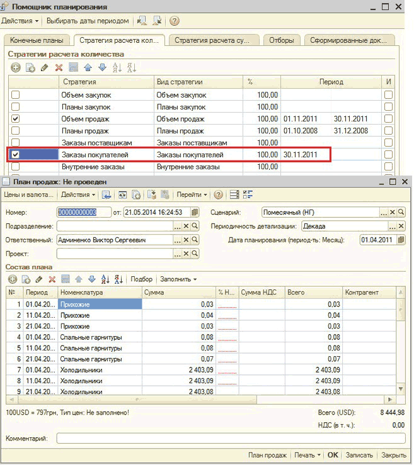This screenshot has width=414, height=465.
Task: Toggle the Заказы покупателей strategy checkbox
Action: click(16, 155)
